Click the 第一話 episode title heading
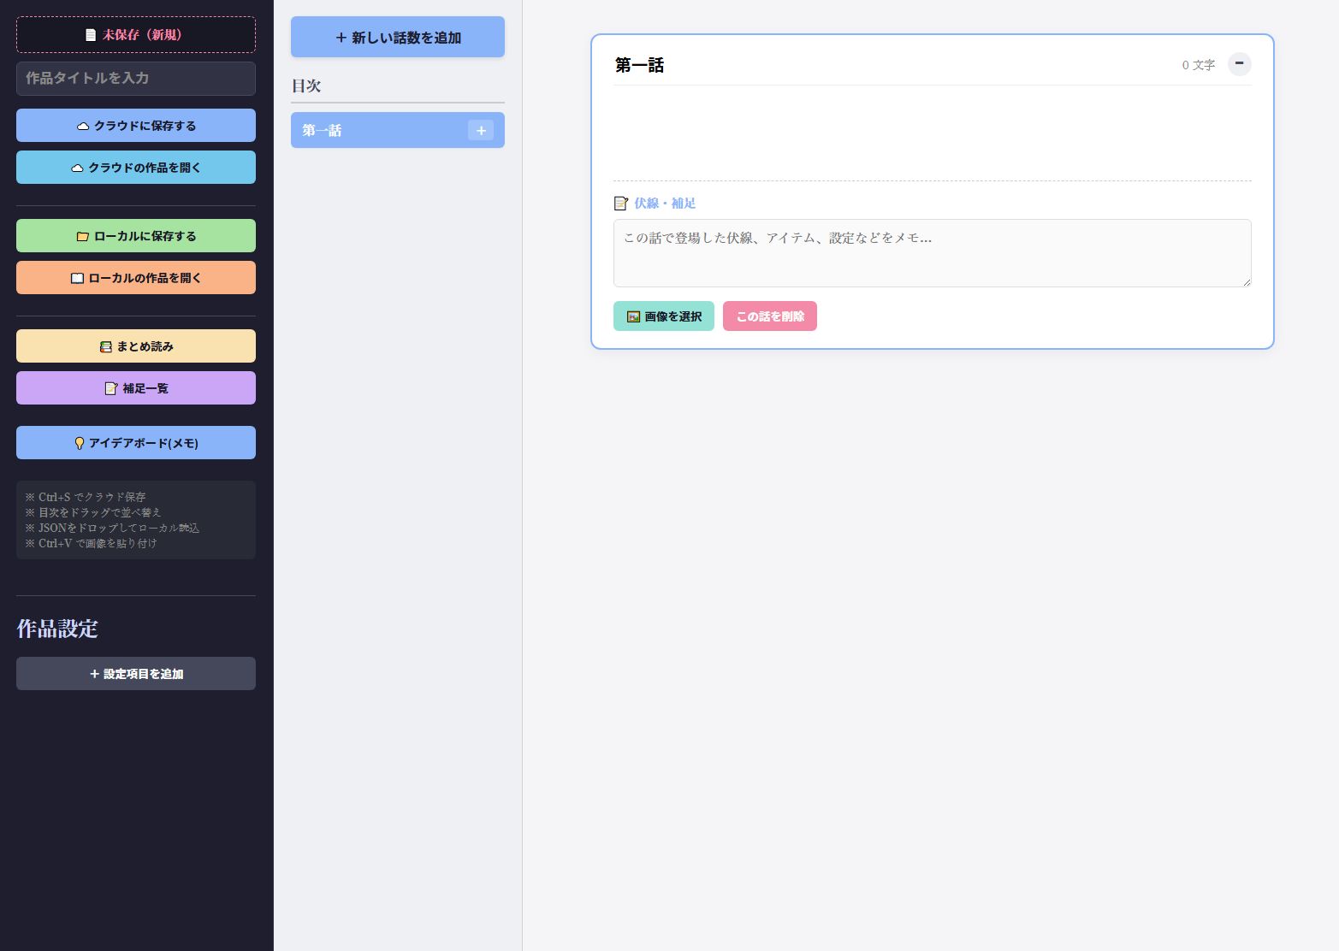 pos(640,65)
